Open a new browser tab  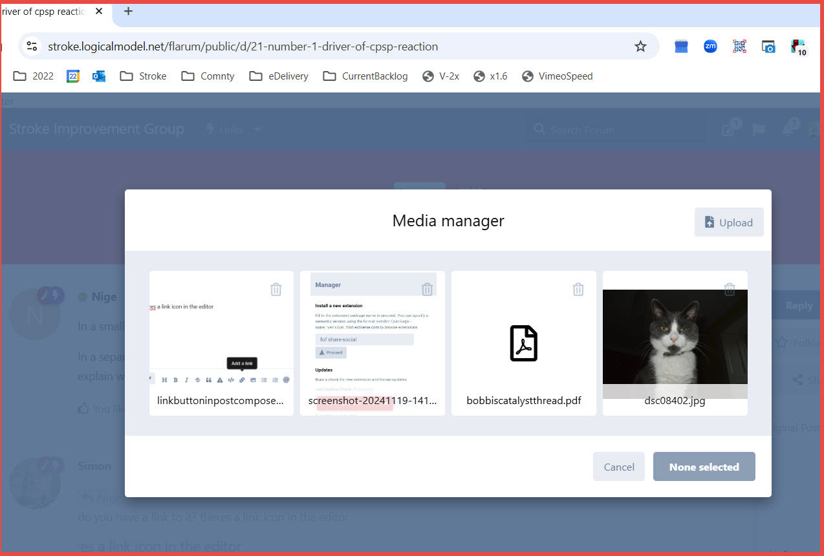128,11
